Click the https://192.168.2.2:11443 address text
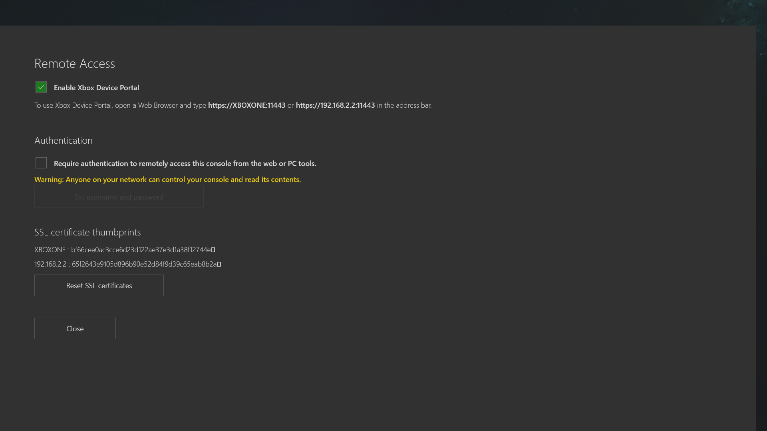The height and width of the screenshot is (431, 767). (x=335, y=105)
